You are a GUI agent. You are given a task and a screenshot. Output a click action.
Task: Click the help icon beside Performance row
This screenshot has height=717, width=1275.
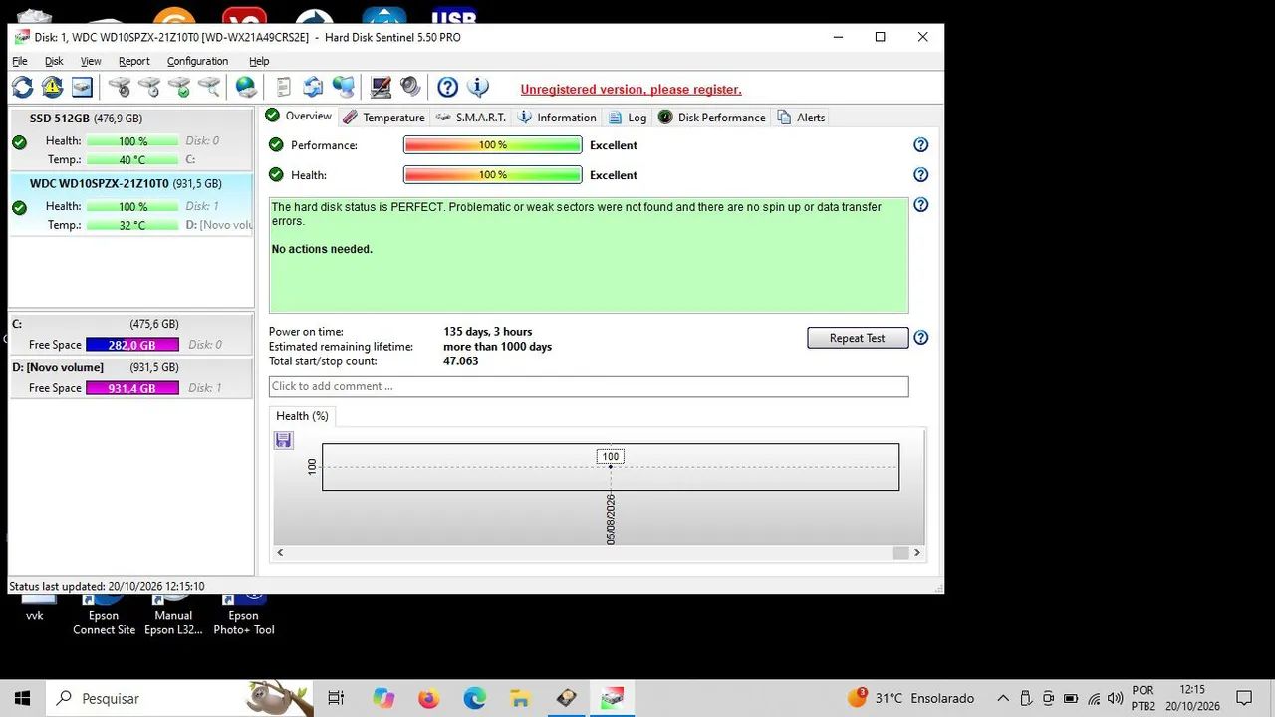click(921, 145)
